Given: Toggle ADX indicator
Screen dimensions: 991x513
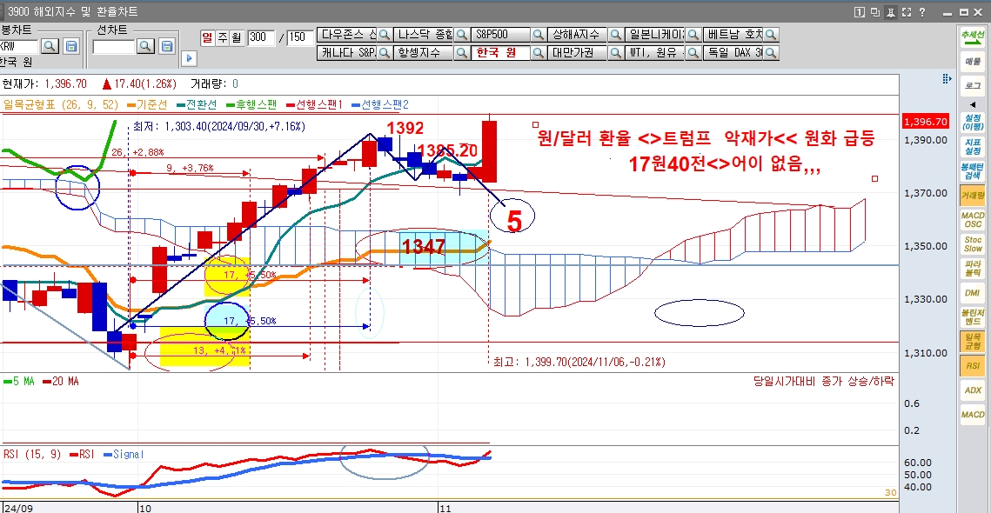Looking at the screenshot, I should tap(973, 390).
